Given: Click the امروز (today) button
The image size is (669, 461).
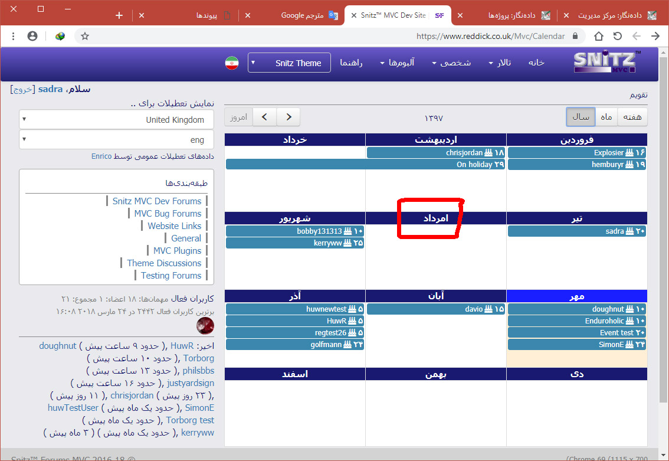Looking at the screenshot, I should pyautogui.click(x=238, y=117).
